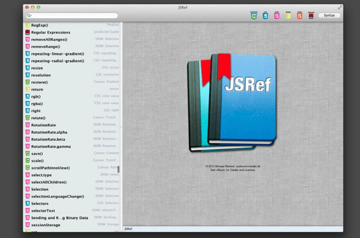Click the yellow icon beside RegExp()
The image size is (360, 238).
(x=28, y=25)
